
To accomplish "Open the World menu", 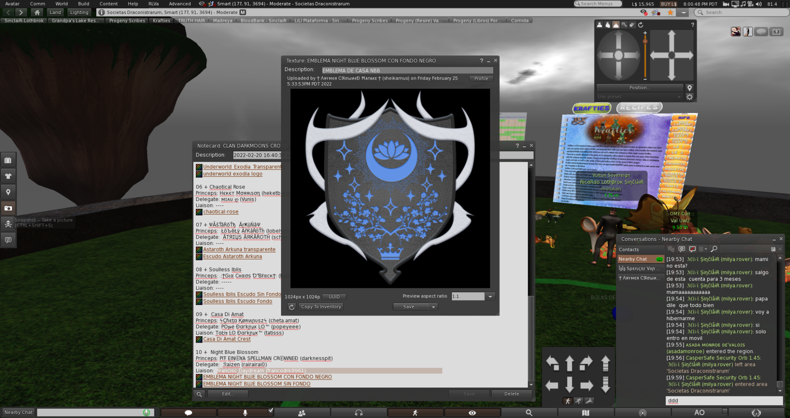I will pos(61,4).
